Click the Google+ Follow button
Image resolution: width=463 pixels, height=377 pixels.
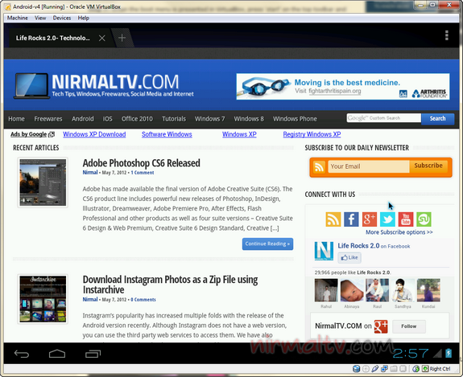[x=409, y=326]
